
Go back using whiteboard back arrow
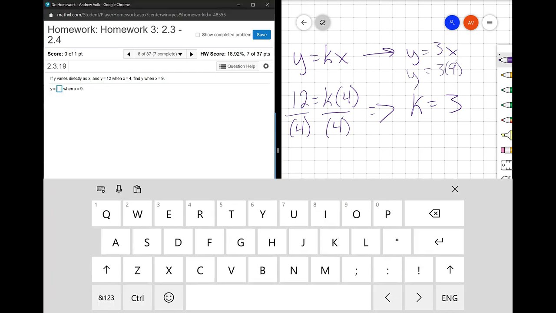coord(304,23)
